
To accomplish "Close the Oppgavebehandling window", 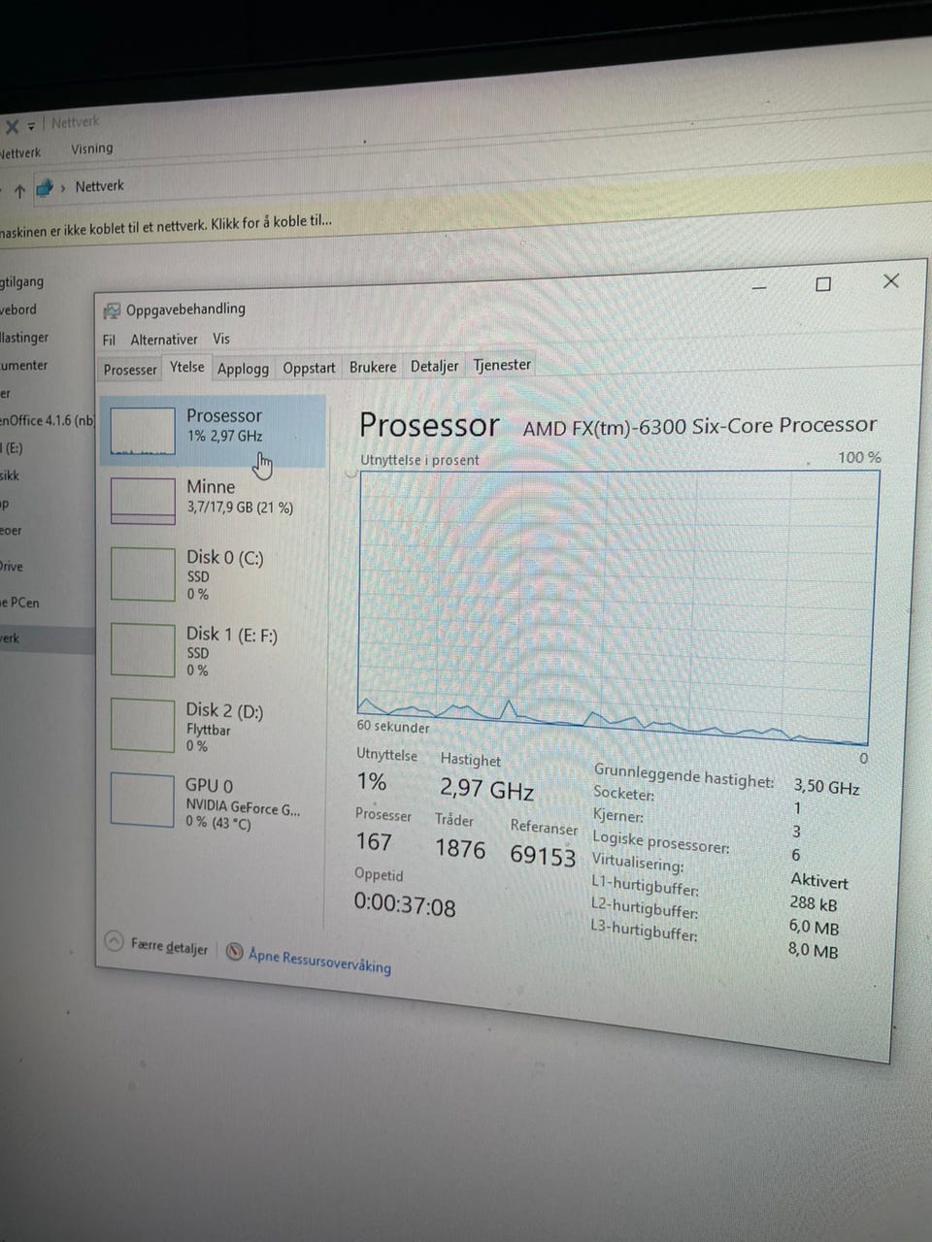I will (x=890, y=280).
